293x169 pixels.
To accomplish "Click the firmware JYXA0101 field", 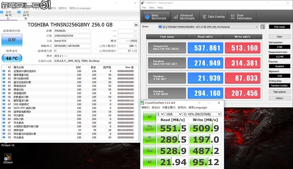I will pyautogui.click(x=72, y=31).
